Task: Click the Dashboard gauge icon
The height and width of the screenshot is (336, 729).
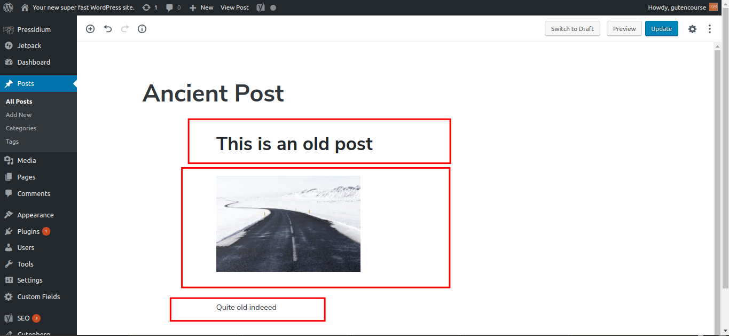Action: click(9, 62)
